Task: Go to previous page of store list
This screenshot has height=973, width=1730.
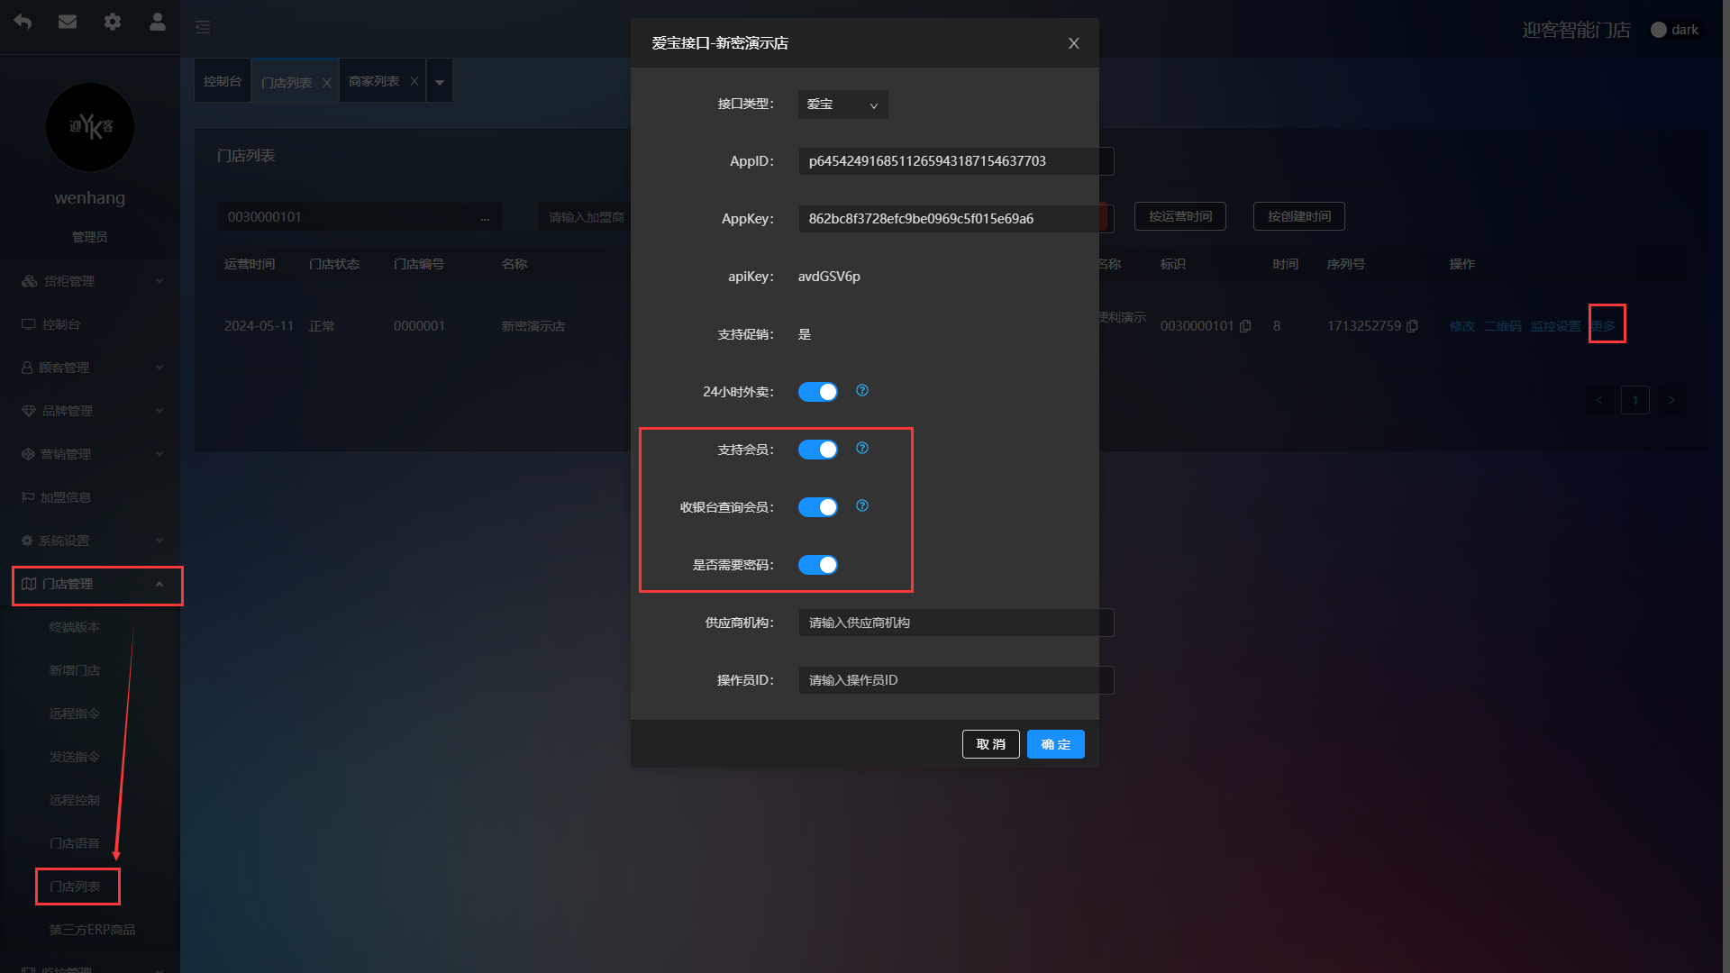Action: click(1599, 400)
